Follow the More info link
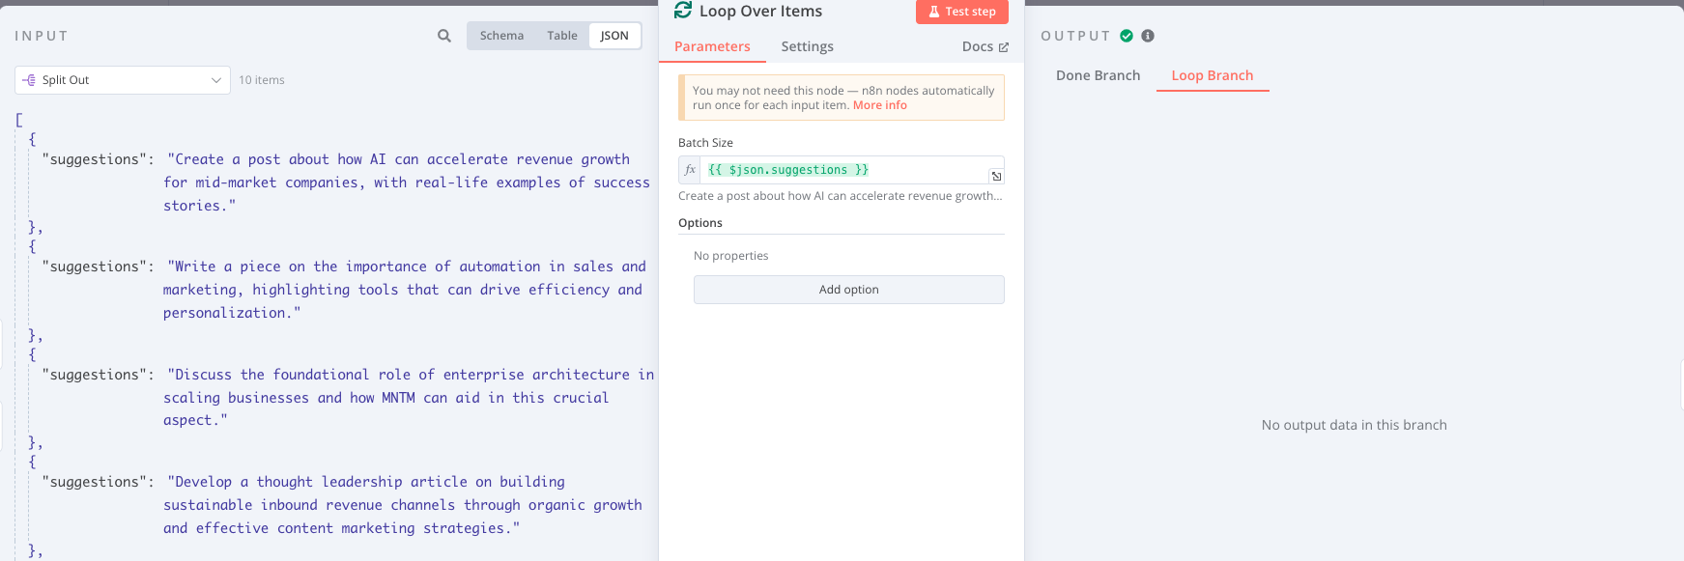1684x561 pixels. pyautogui.click(x=879, y=105)
